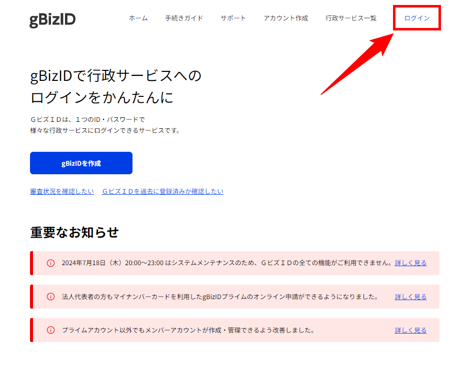This screenshot has width=471, height=366.
Task: Select the プライムアカウント以外 notice text
Action: tap(188, 330)
